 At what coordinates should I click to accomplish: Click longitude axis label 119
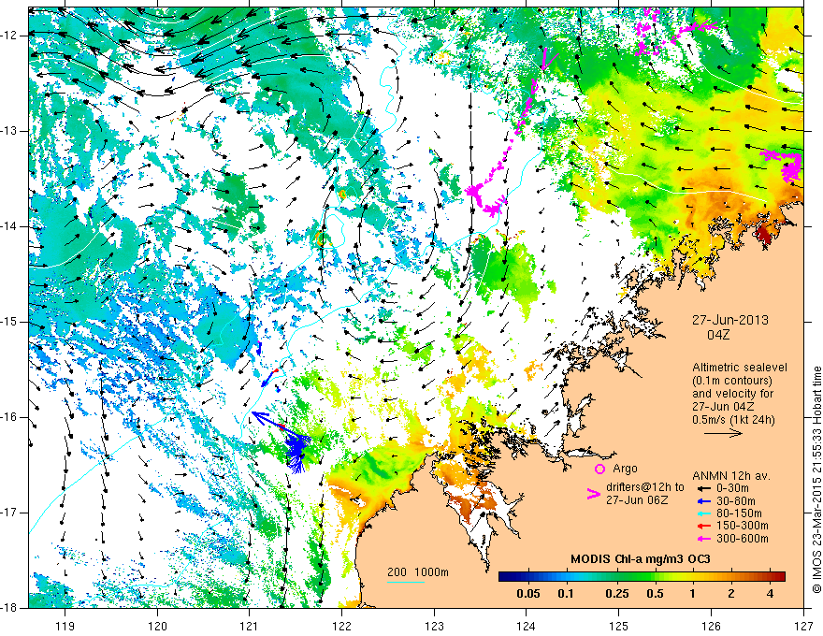(x=65, y=627)
